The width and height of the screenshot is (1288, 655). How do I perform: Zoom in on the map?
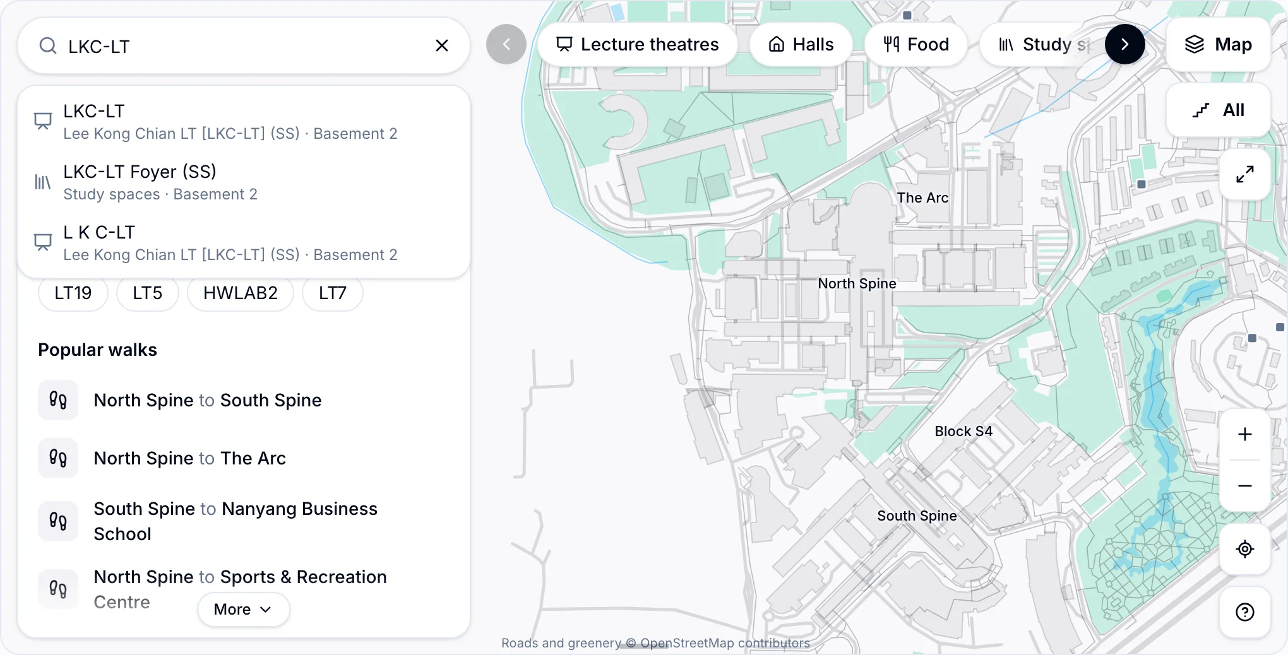[1245, 434]
